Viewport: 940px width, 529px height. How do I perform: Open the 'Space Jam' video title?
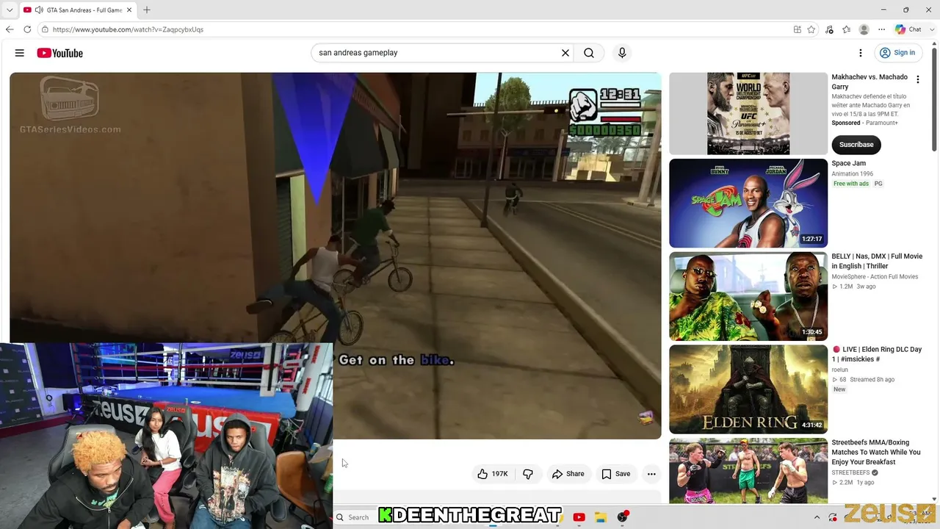pyautogui.click(x=848, y=163)
